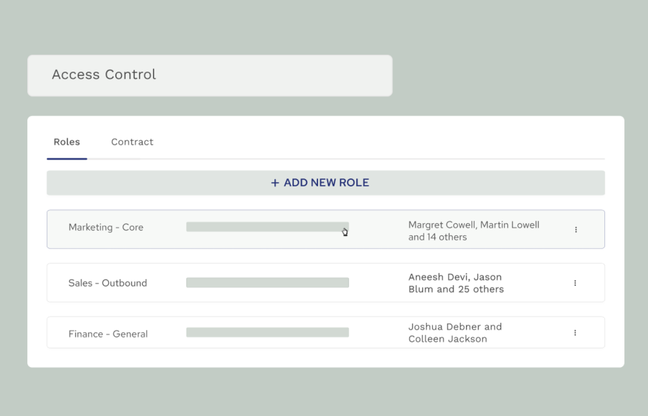Click "Aneesh Devi, Jason Blum and 25 others"

point(456,283)
